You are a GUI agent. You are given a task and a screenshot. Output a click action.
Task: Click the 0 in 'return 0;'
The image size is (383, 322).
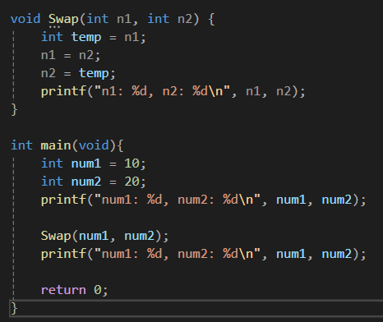tap(98, 290)
